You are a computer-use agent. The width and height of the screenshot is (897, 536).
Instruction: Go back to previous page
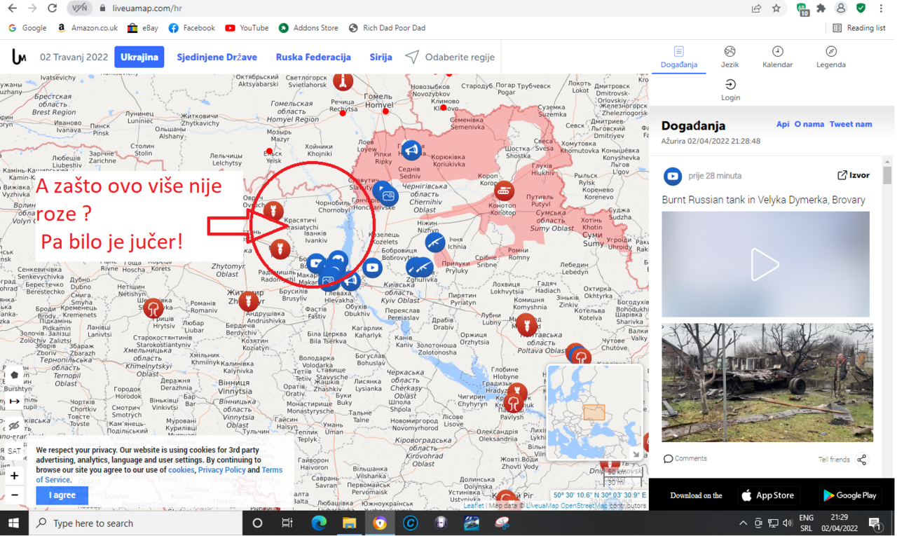click(x=13, y=8)
